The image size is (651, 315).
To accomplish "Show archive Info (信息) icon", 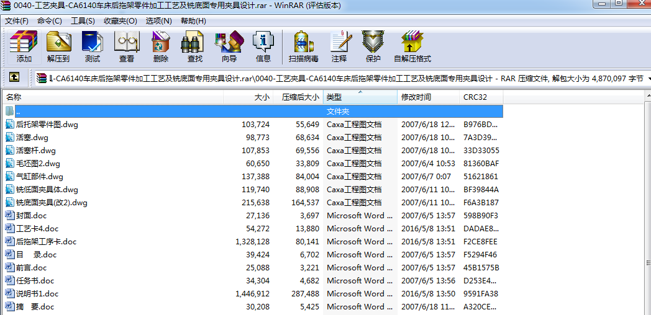I will coord(263,47).
